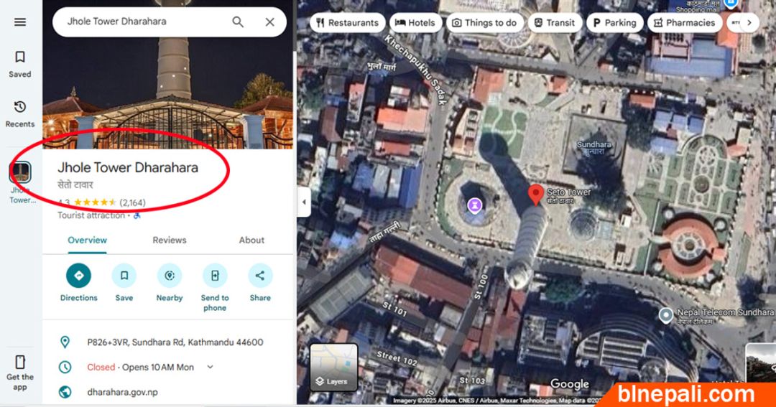Click the address location pin icon
The height and width of the screenshot is (407, 776).
tap(65, 342)
